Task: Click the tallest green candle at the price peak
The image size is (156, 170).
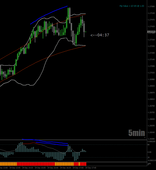Action: [68, 14]
